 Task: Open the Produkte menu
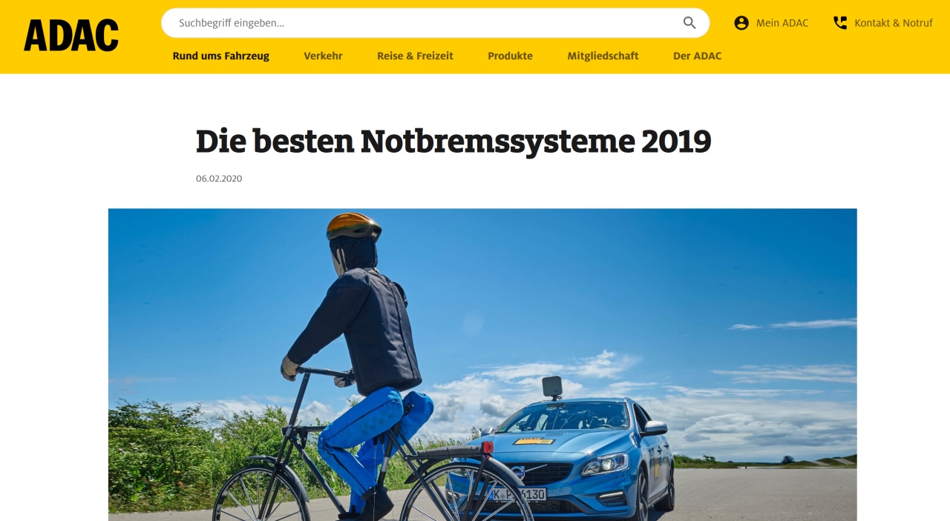[x=510, y=56]
